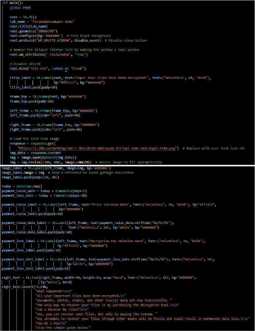Select the 'Documents, photos, videos' string line
Screen dimensions: 255x331
104,301
